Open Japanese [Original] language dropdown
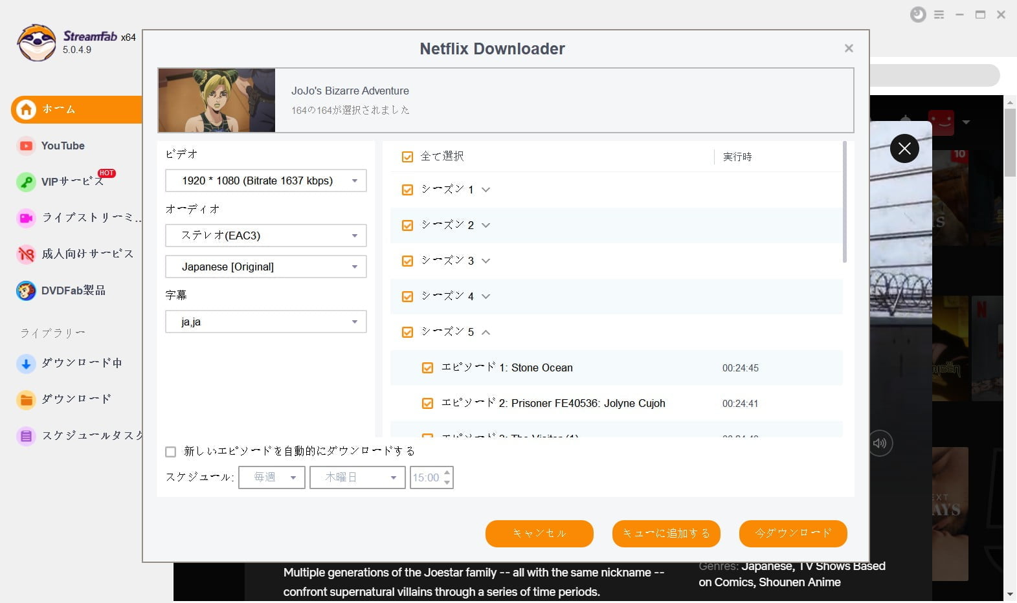Screen dimensions: 1017x603 266,267
